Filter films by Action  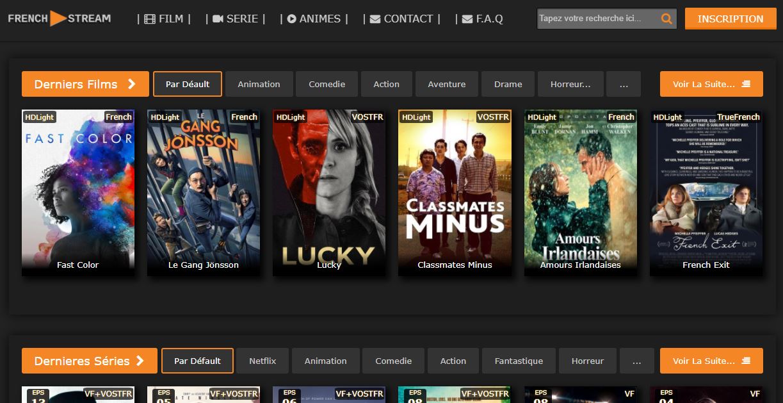[x=386, y=84]
